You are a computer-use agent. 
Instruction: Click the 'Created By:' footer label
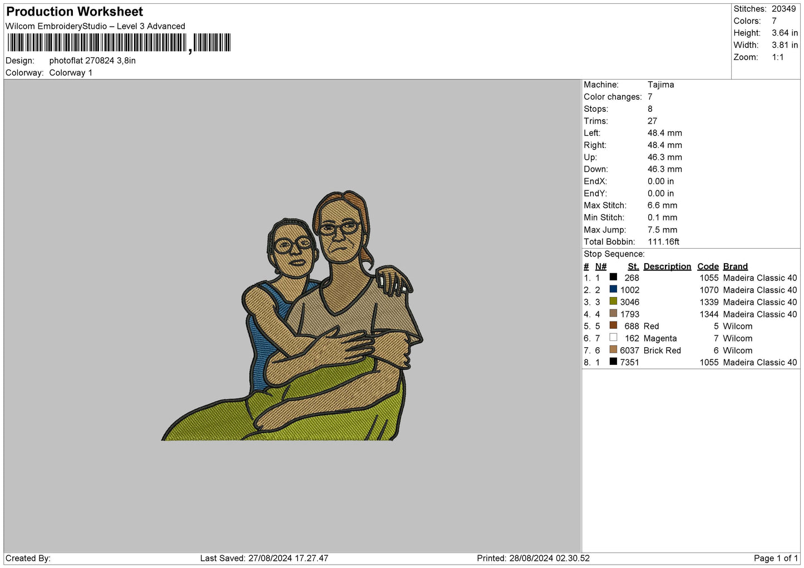click(x=28, y=559)
